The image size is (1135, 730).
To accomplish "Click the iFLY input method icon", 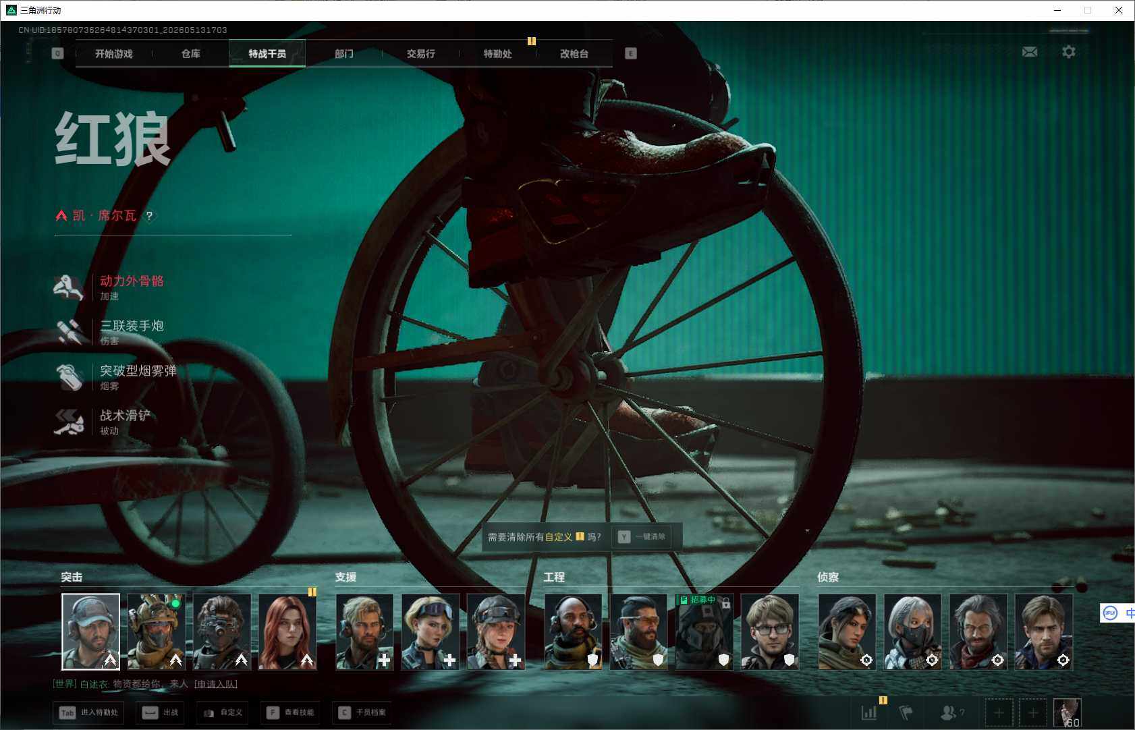I will tap(1110, 613).
